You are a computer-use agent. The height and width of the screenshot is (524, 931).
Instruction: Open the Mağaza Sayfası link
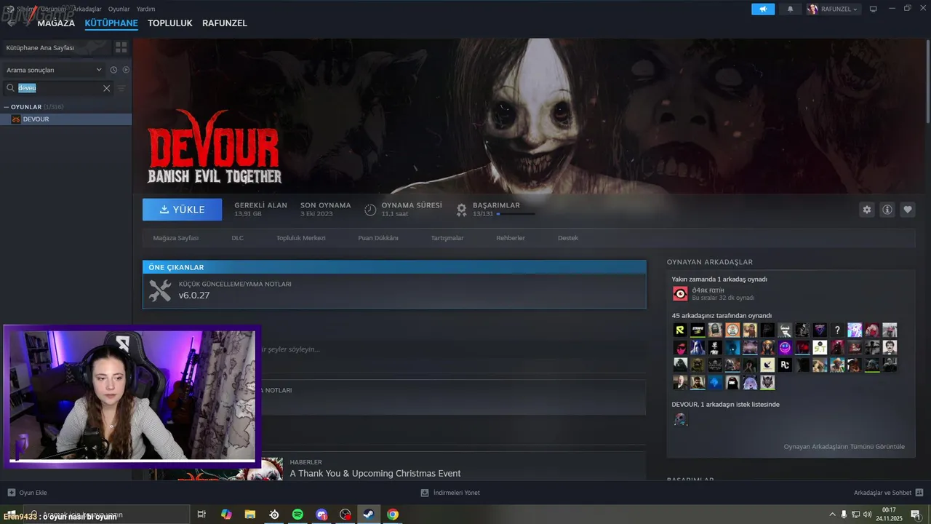pos(176,238)
